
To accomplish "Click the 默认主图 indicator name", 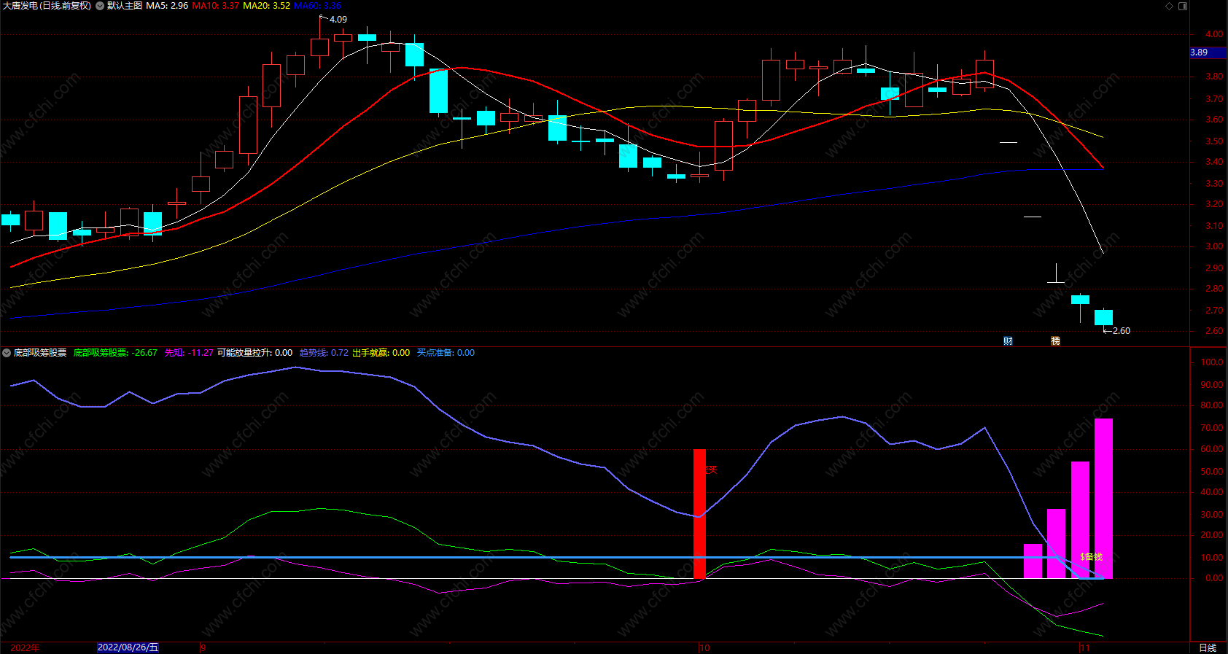I will tap(125, 6).
